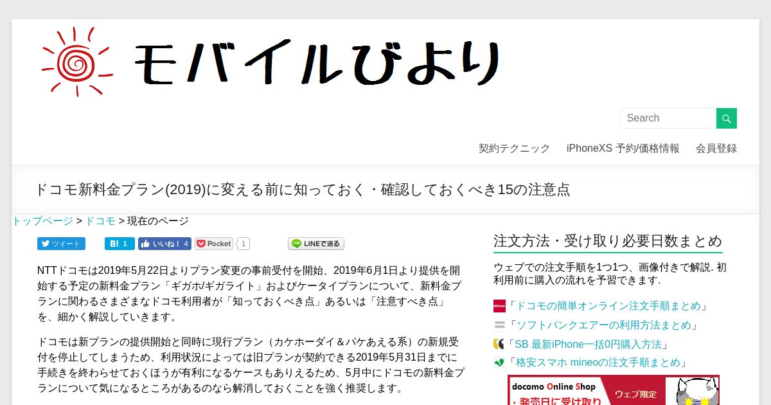
Task: Click the green search magnifier button
Action: click(x=727, y=118)
